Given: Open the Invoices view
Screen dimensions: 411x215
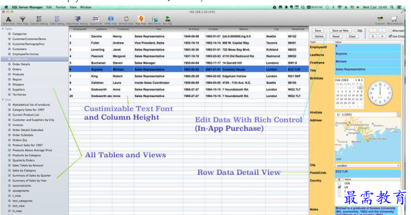Looking at the screenshot, I should click(18, 125).
